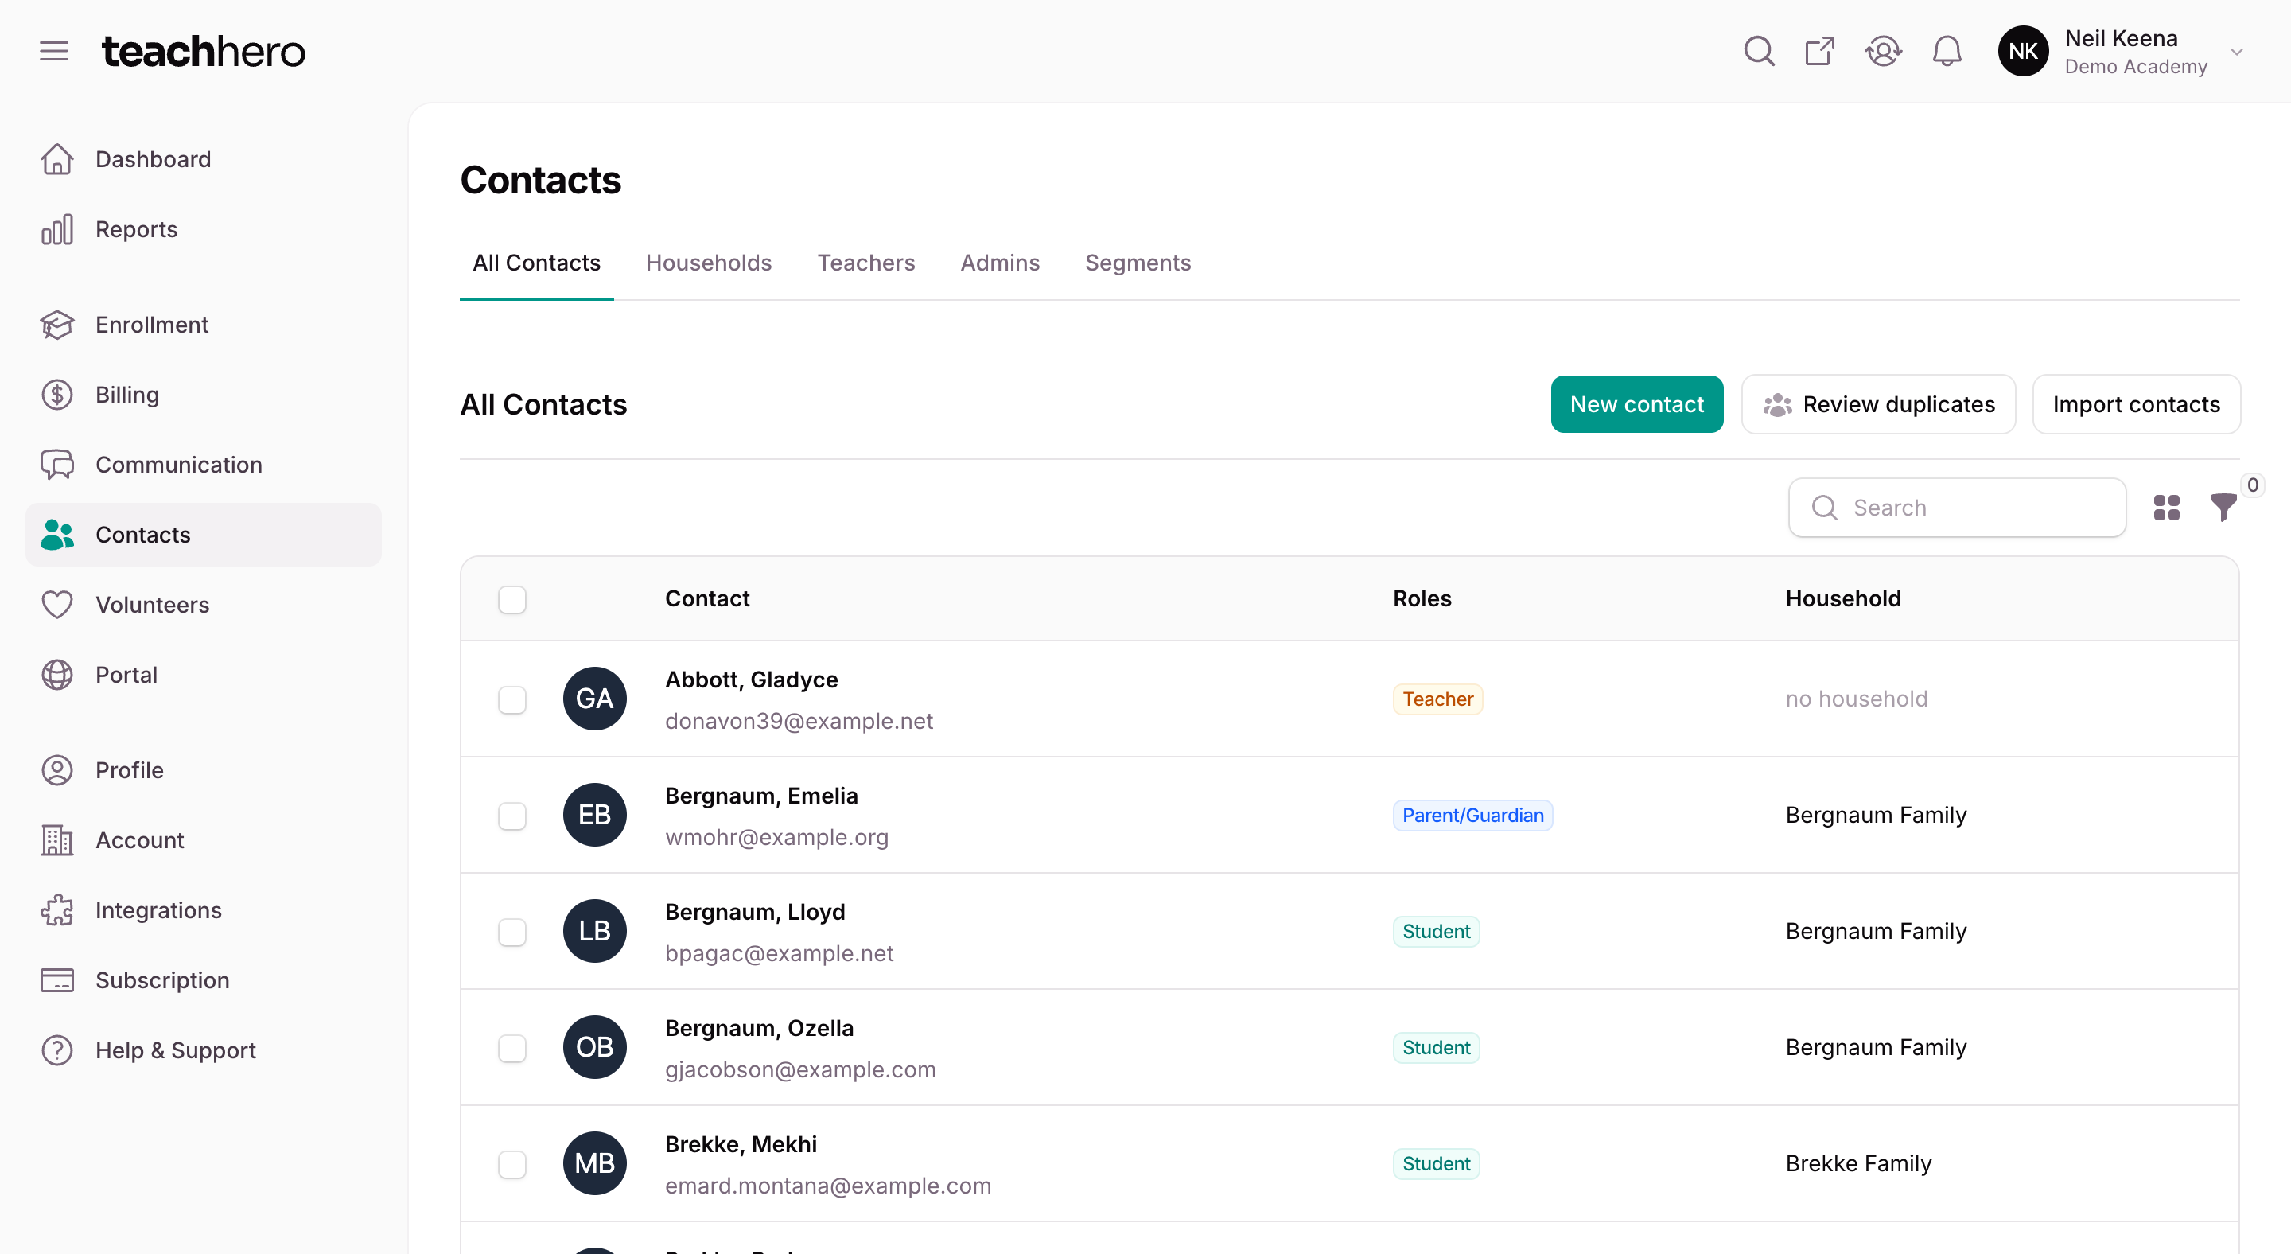Open contact Brekke, Mekhi

741,1145
